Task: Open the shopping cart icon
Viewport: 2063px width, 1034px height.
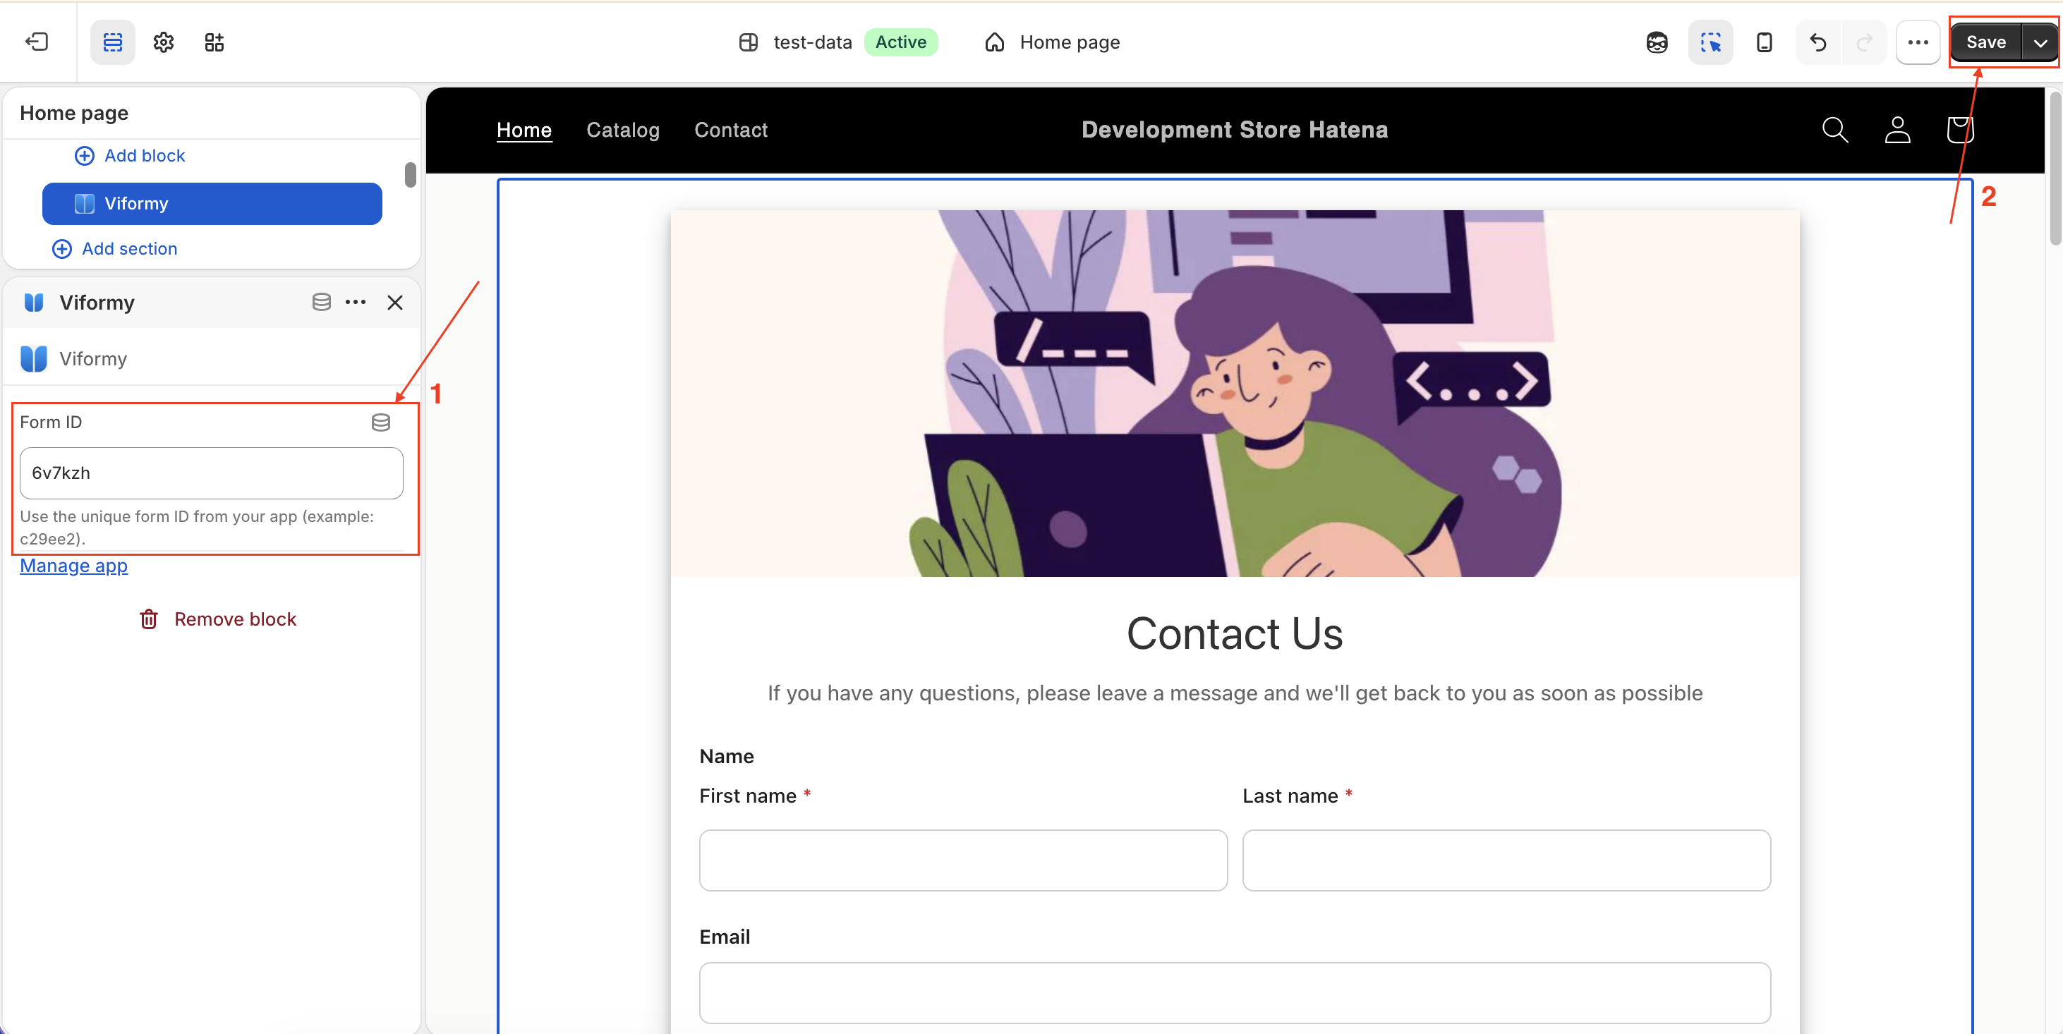Action: (x=1960, y=130)
